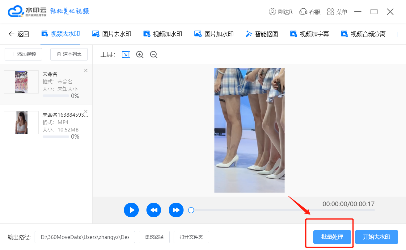Remove the MP4 video from list
This screenshot has width=406, height=250.
tap(86, 111)
